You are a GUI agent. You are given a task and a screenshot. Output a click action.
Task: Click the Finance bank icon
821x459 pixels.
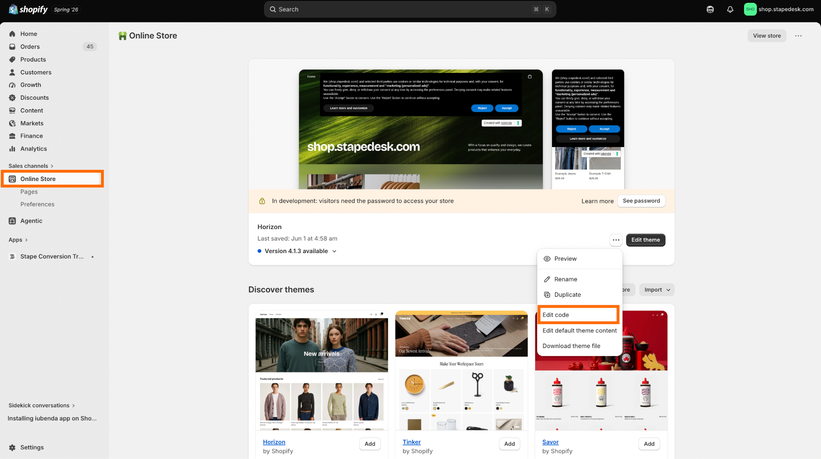[12, 136]
